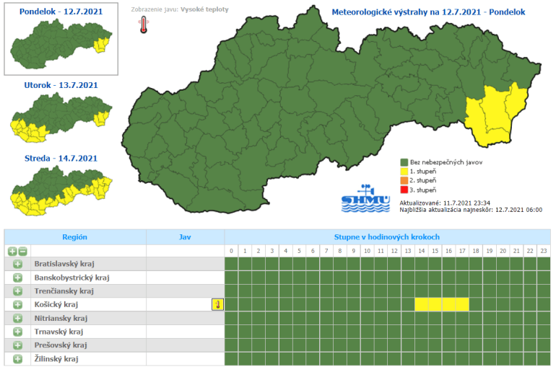556x372 pixels.
Task: Expand the Košický kraj row
Action: [18, 304]
